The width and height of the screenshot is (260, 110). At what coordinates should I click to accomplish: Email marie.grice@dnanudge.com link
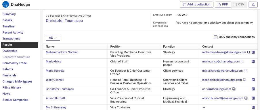coord(221,61)
